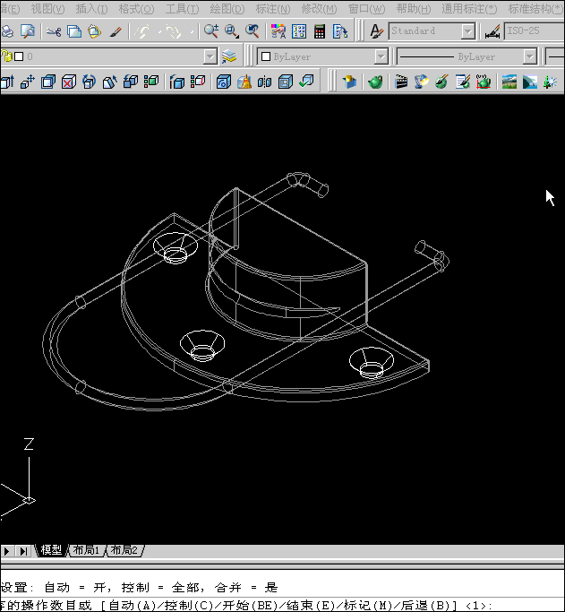Click the Dimension Style icon beside ISO-25

coord(492,32)
